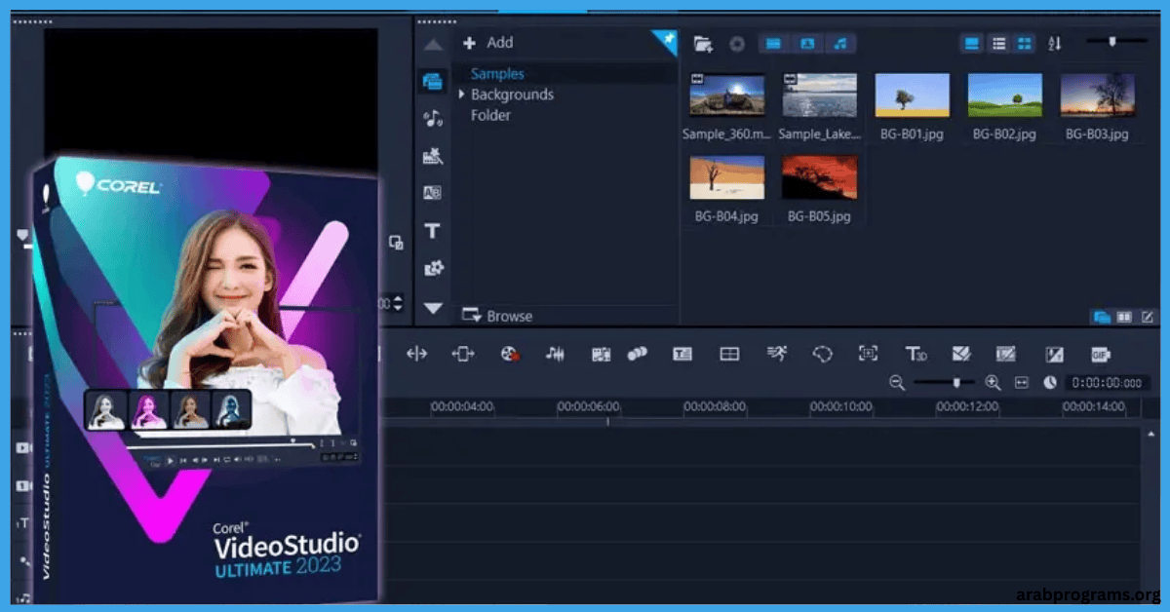1170x612 pixels.
Task: Open the Sound Mixer waveform icon
Action: pos(555,354)
